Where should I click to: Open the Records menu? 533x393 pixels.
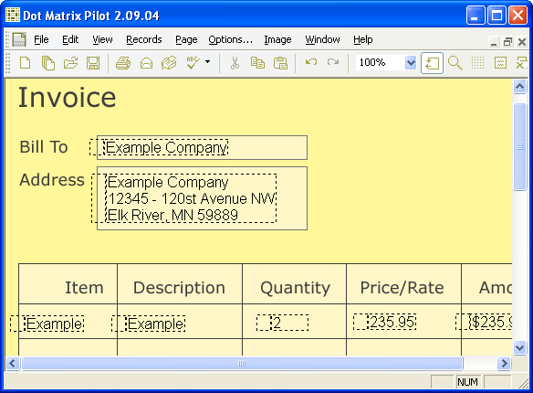pos(144,39)
